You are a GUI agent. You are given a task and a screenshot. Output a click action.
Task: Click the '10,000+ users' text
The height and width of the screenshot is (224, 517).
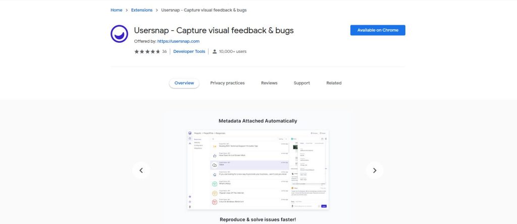pos(233,52)
